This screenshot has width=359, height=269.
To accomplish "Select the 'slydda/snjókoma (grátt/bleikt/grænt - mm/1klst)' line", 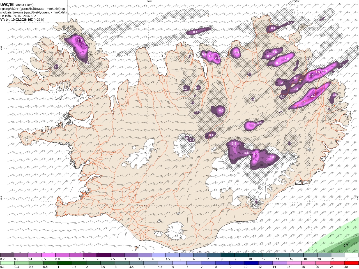I will tap(33, 12).
